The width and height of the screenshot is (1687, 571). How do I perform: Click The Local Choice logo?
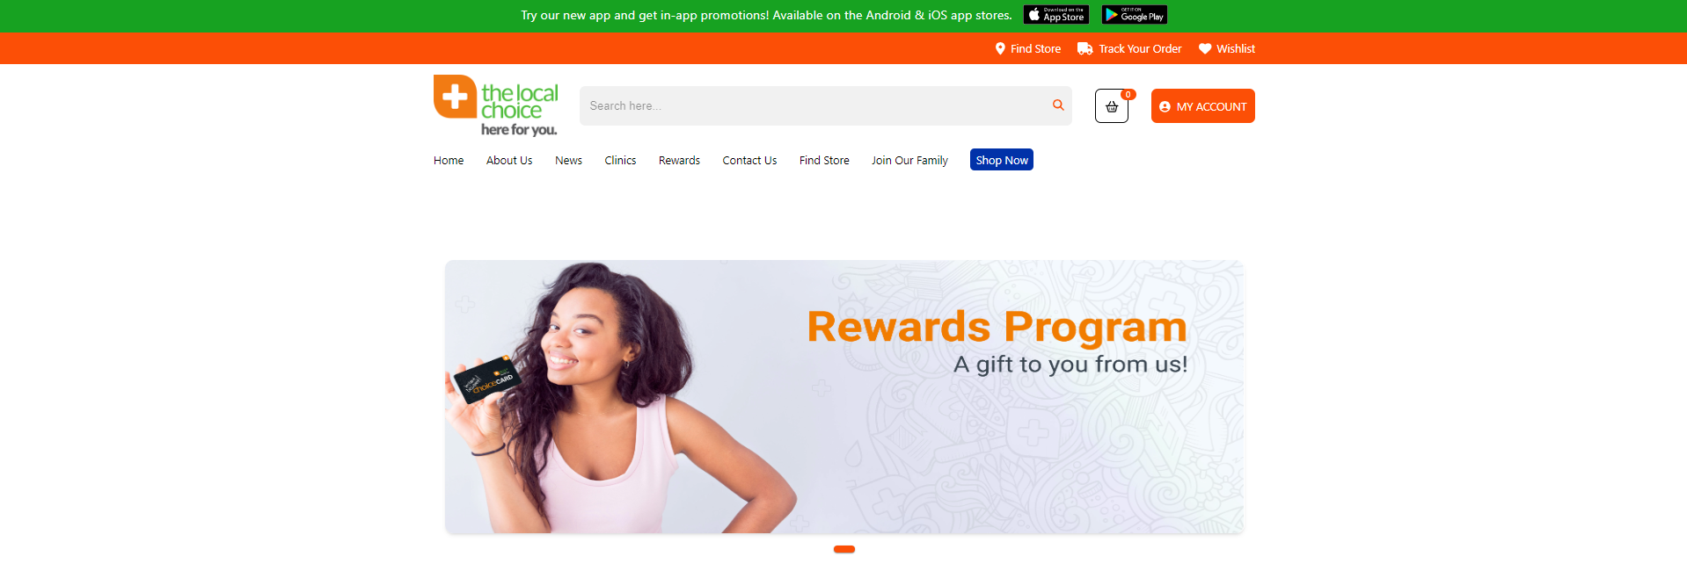pos(496,105)
